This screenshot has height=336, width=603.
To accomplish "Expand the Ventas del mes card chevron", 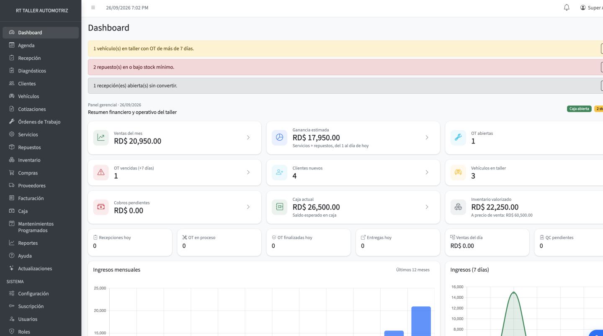I will pos(248,138).
